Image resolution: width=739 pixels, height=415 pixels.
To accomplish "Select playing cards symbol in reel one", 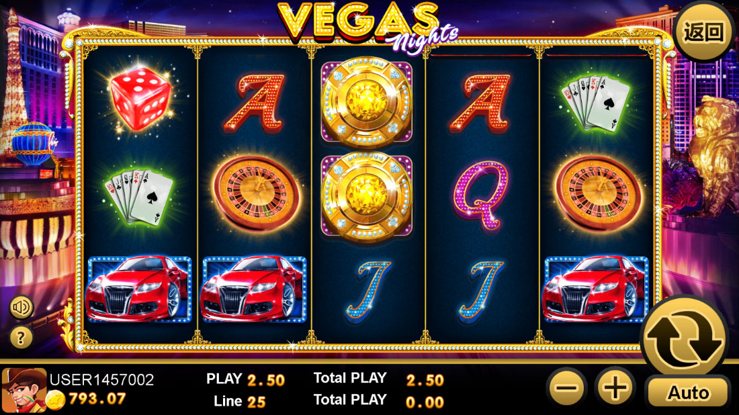I will [x=139, y=196].
